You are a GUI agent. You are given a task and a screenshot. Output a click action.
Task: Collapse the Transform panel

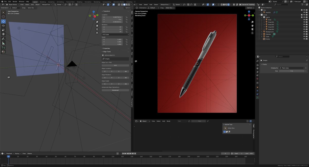tap(107, 11)
